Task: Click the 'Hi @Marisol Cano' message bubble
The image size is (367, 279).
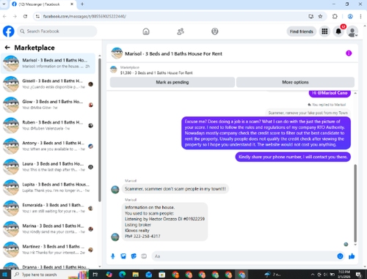Action: coord(330,93)
